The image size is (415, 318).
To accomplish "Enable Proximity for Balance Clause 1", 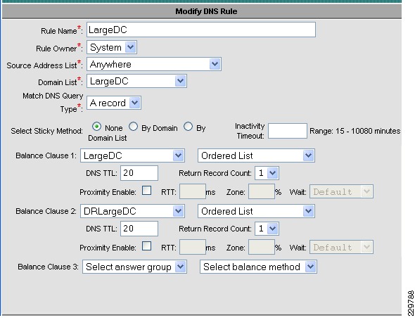I will point(146,191).
